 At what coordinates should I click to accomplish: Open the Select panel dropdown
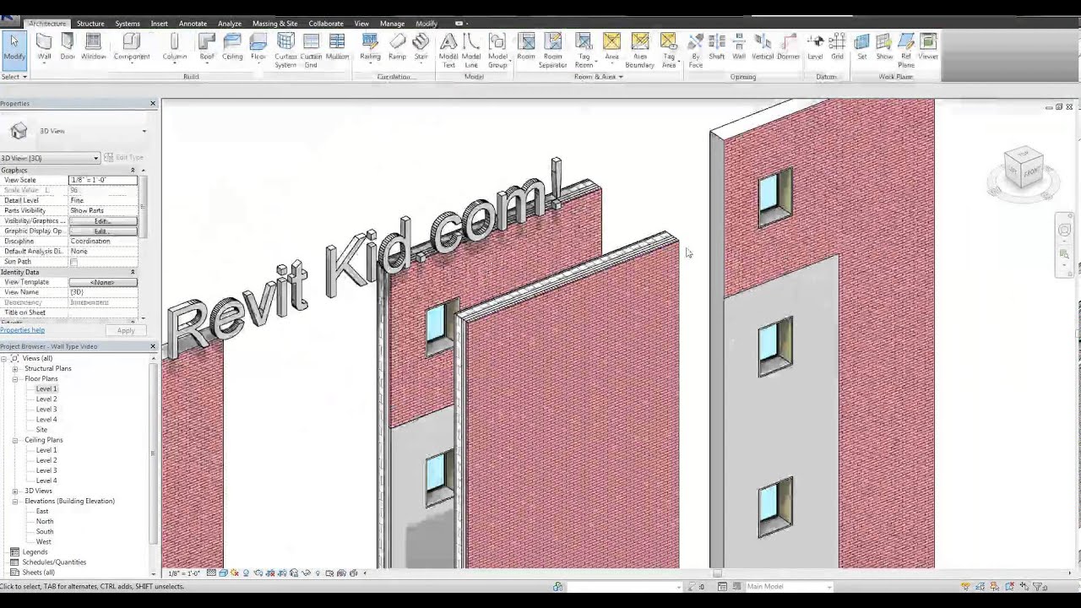coord(14,77)
